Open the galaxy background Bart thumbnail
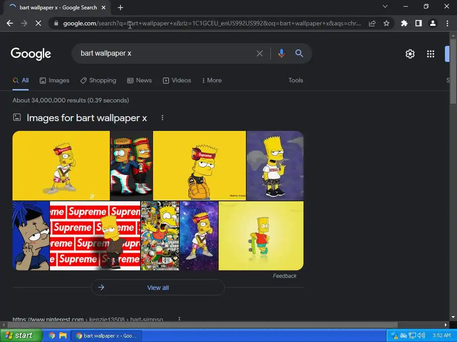 (x=199, y=236)
